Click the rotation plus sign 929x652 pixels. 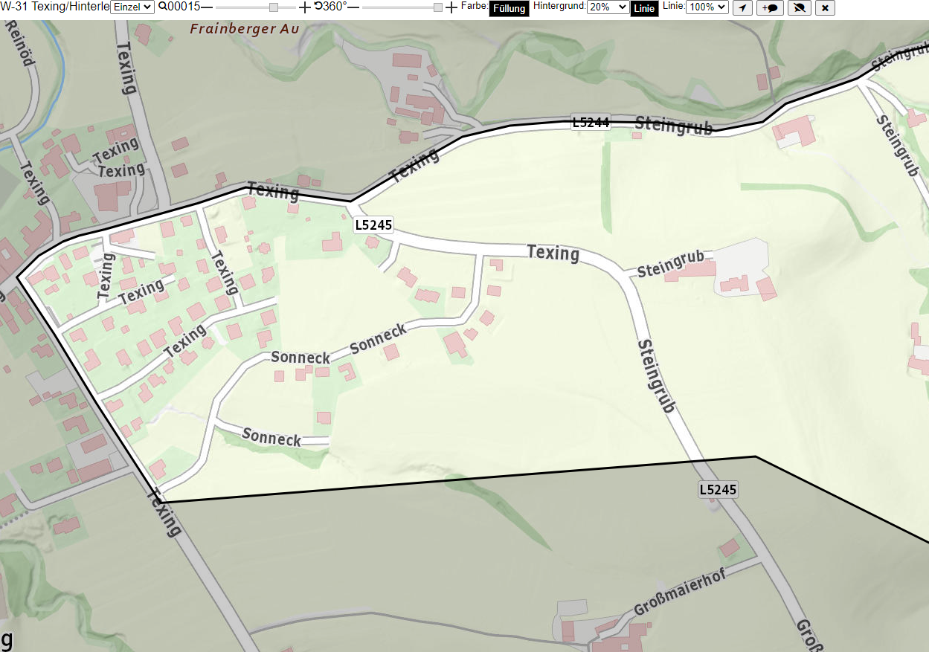click(x=451, y=7)
